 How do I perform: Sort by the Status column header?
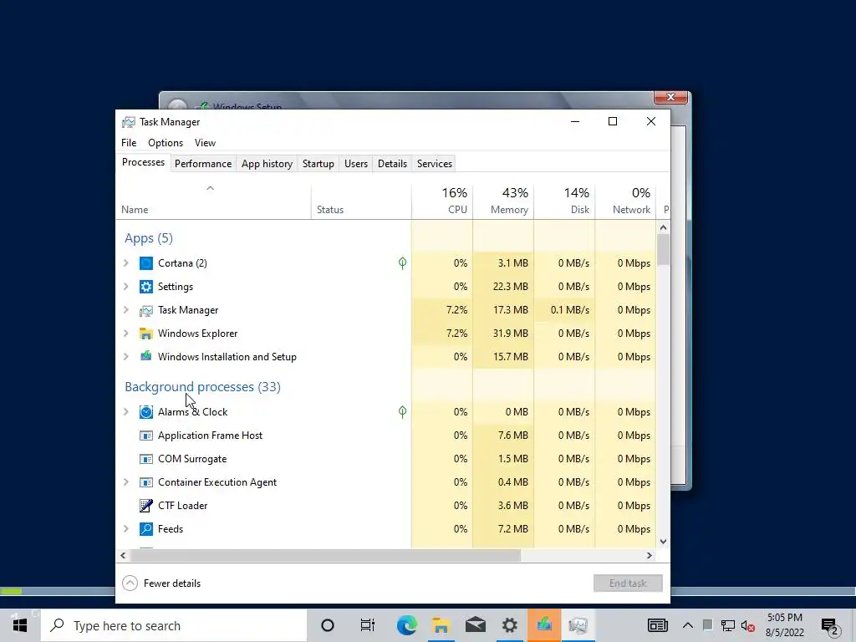(361, 201)
